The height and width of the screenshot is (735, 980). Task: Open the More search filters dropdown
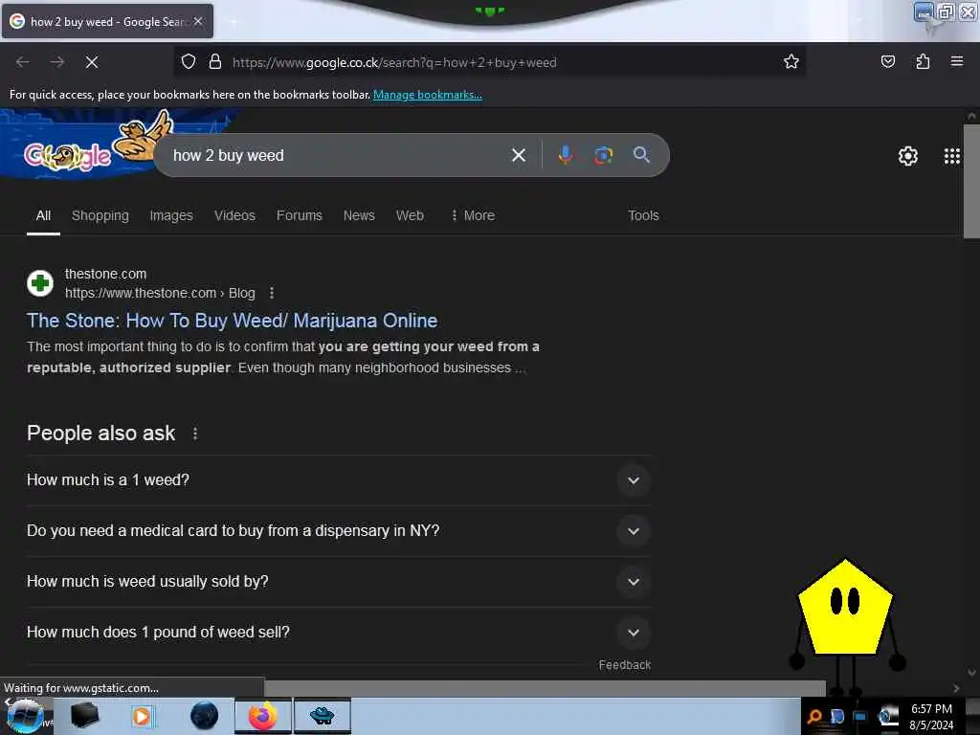click(473, 215)
